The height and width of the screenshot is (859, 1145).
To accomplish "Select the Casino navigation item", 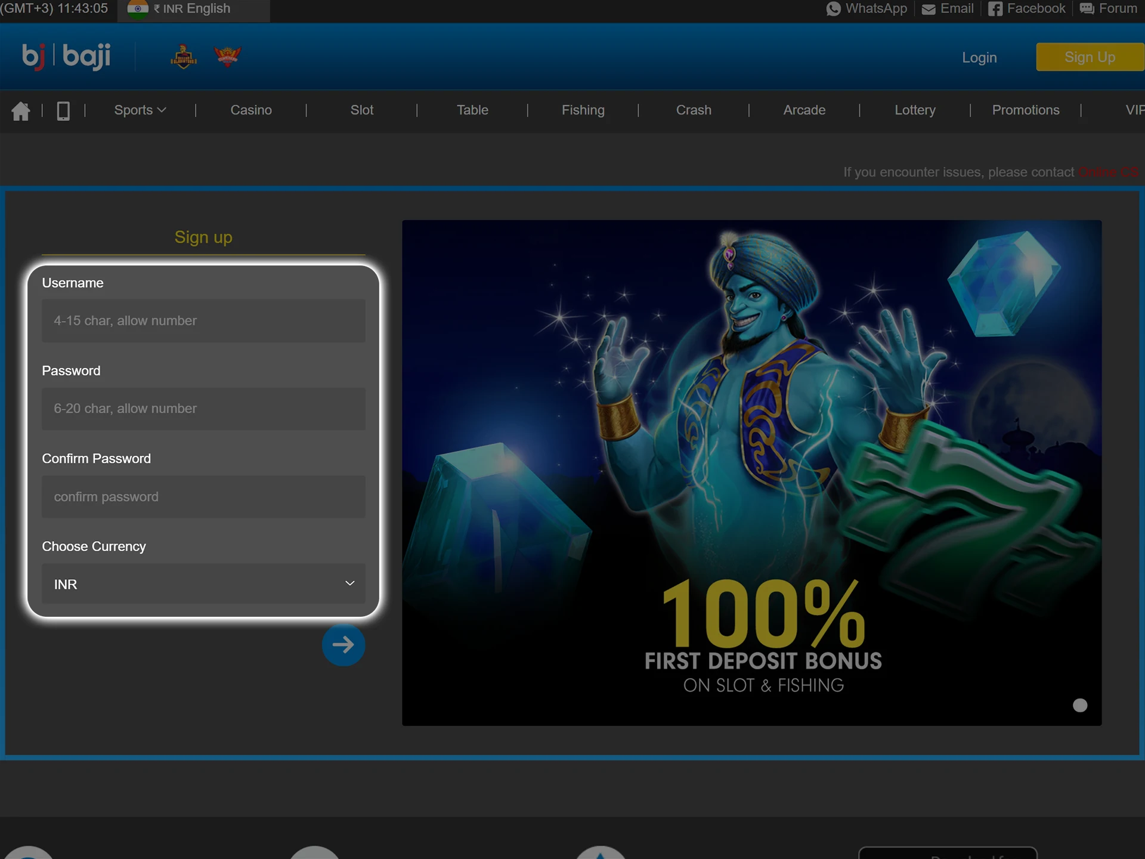I will click(x=250, y=109).
